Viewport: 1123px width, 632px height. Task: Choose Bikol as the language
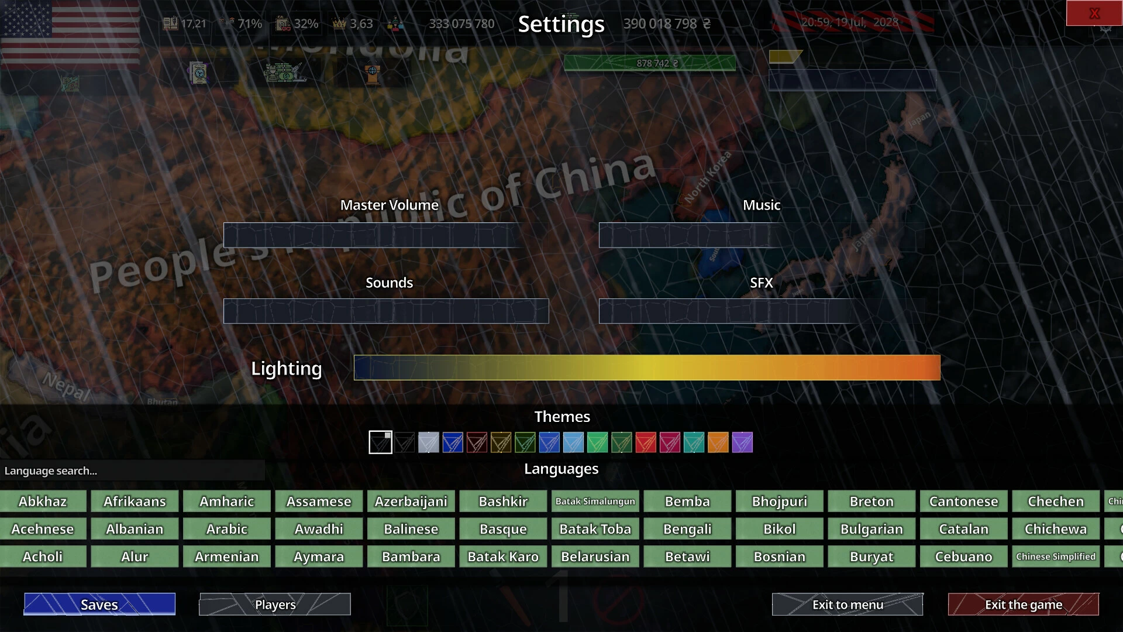(x=780, y=529)
